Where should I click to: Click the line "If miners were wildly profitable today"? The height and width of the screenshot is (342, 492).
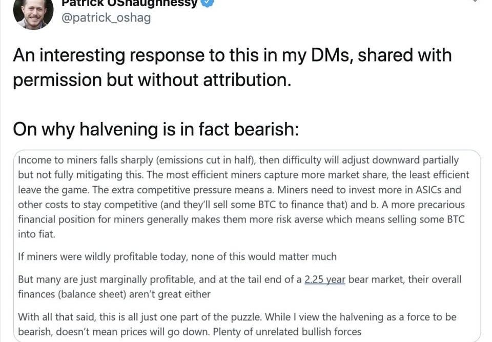coord(177,257)
